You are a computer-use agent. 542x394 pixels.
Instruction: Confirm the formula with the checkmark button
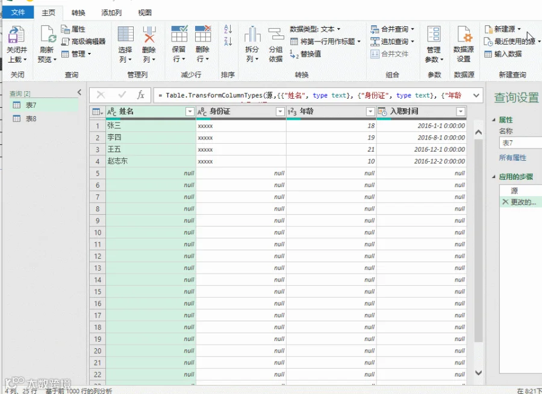(x=122, y=95)
